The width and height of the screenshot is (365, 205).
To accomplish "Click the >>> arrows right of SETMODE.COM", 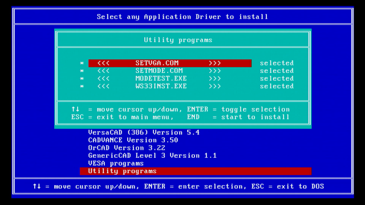I will click(x=214, y=71).
